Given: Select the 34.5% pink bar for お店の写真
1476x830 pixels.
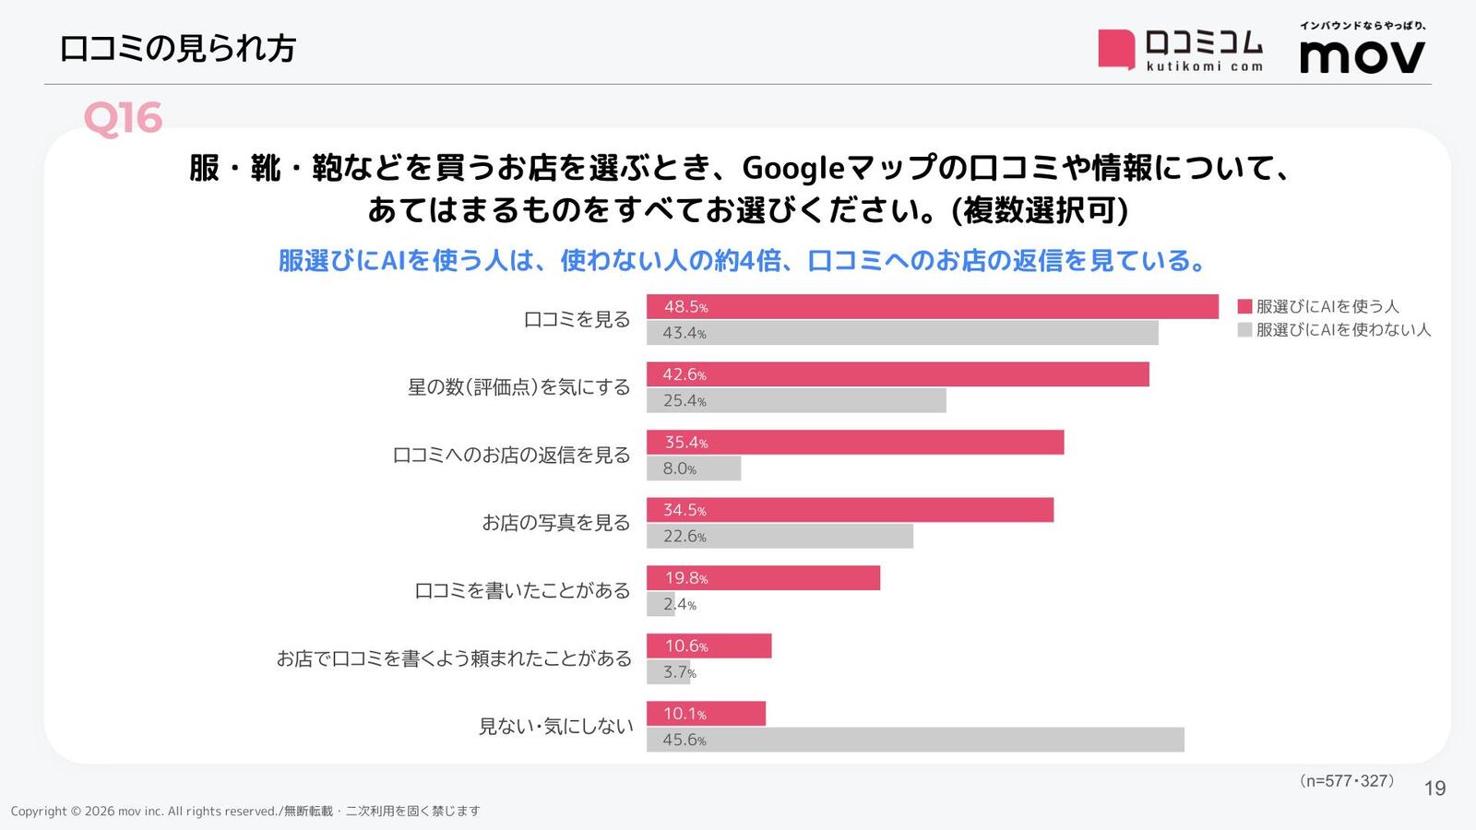Looking at the screenshot, I should (x=850, y=510).
